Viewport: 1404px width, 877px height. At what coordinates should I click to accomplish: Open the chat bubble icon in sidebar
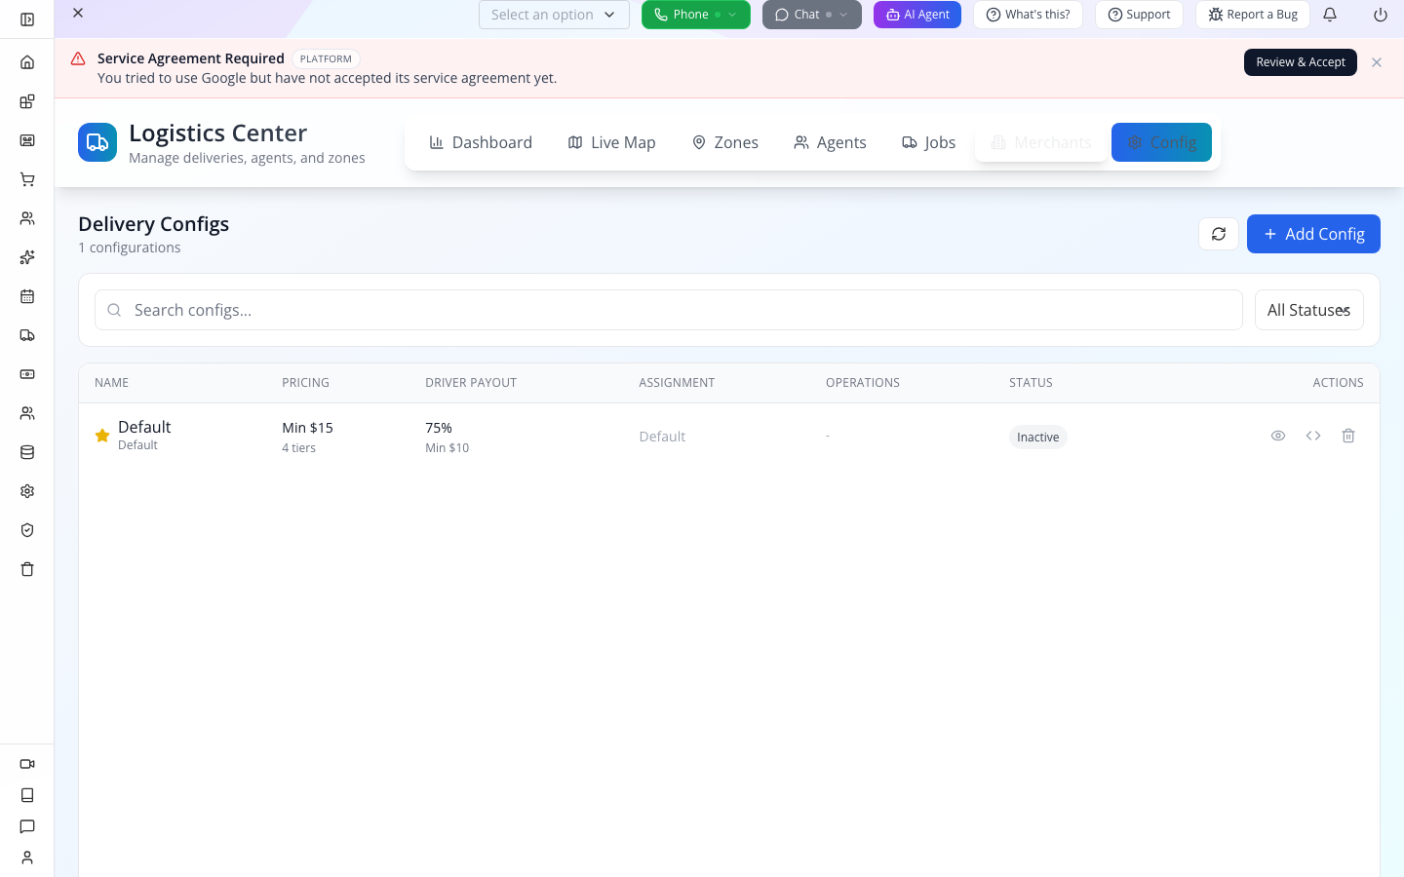pos(27,826)
